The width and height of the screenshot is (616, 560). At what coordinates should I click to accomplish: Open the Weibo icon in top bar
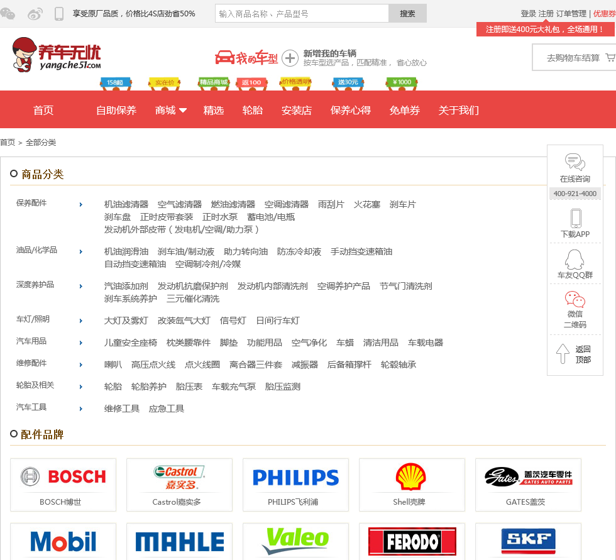click(x=35, y=14)
